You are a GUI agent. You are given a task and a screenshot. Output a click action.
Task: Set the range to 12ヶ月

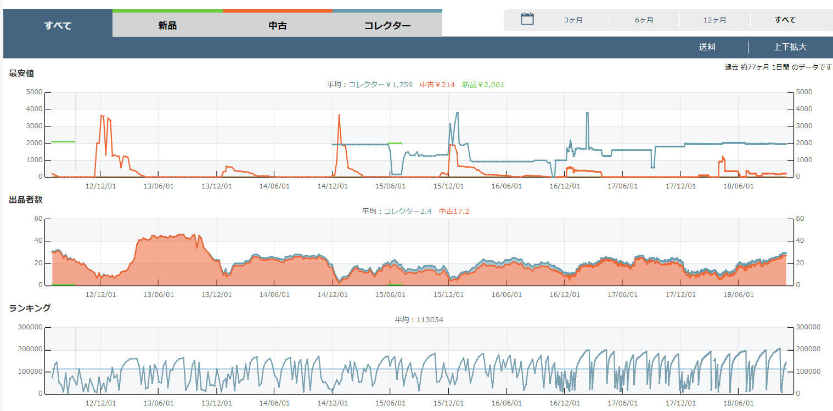[714, 20]
